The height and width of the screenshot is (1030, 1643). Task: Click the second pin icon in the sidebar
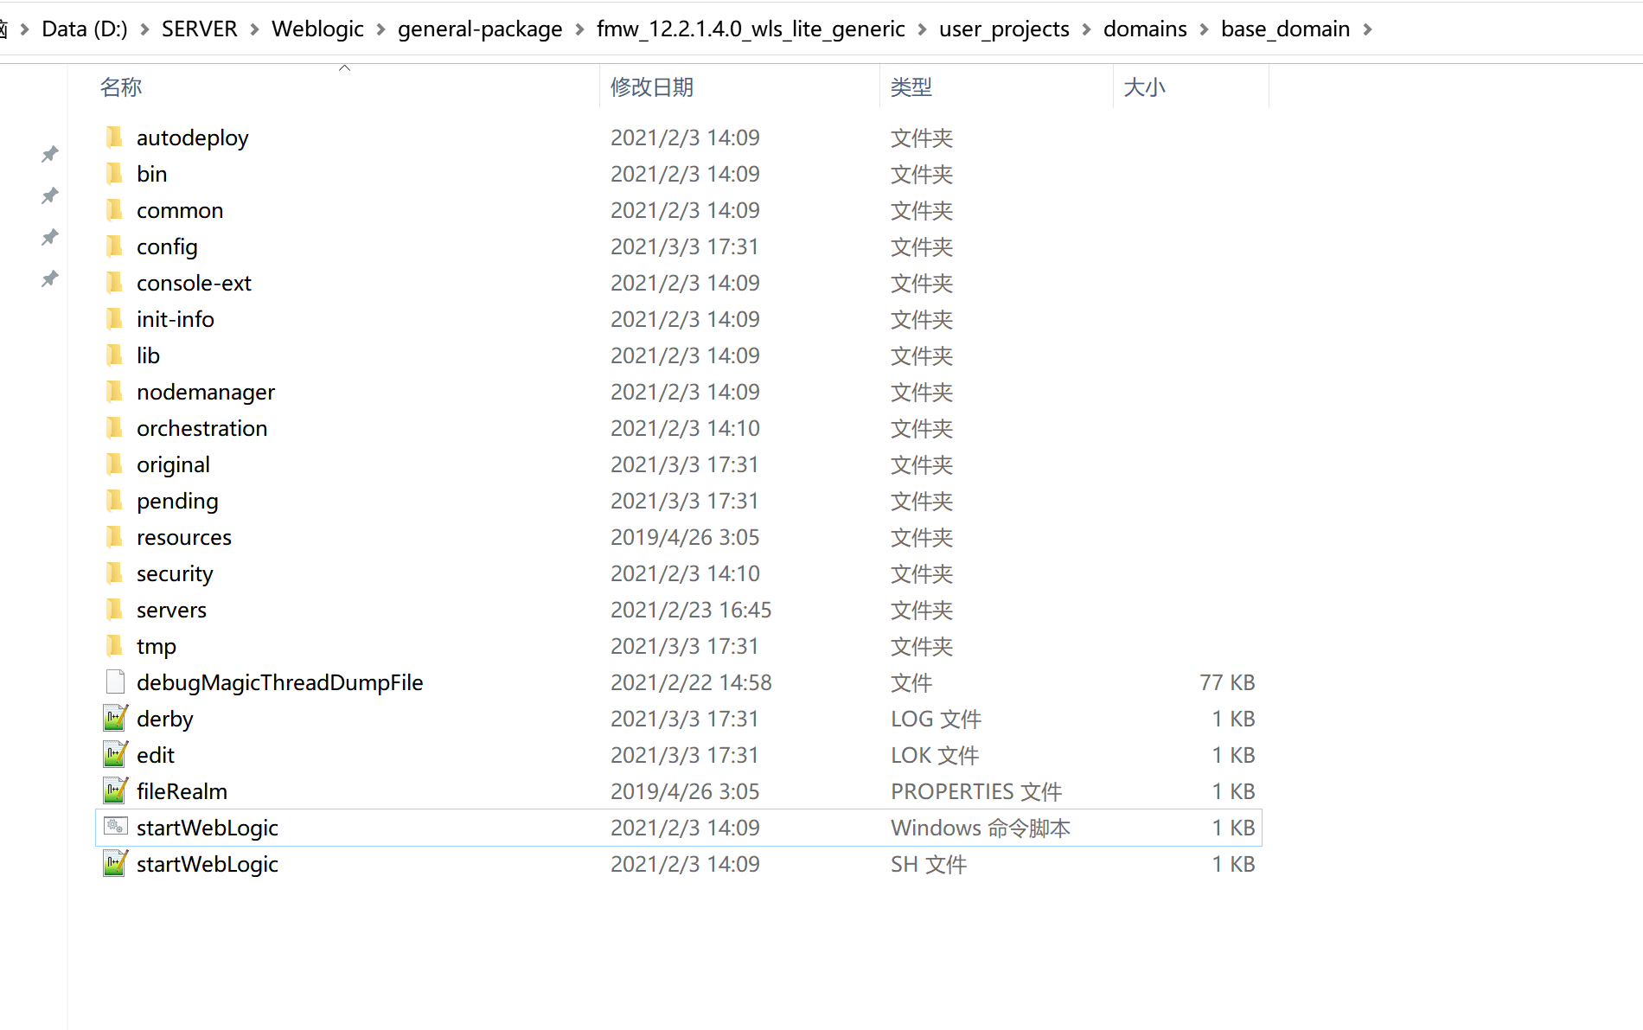49,196
